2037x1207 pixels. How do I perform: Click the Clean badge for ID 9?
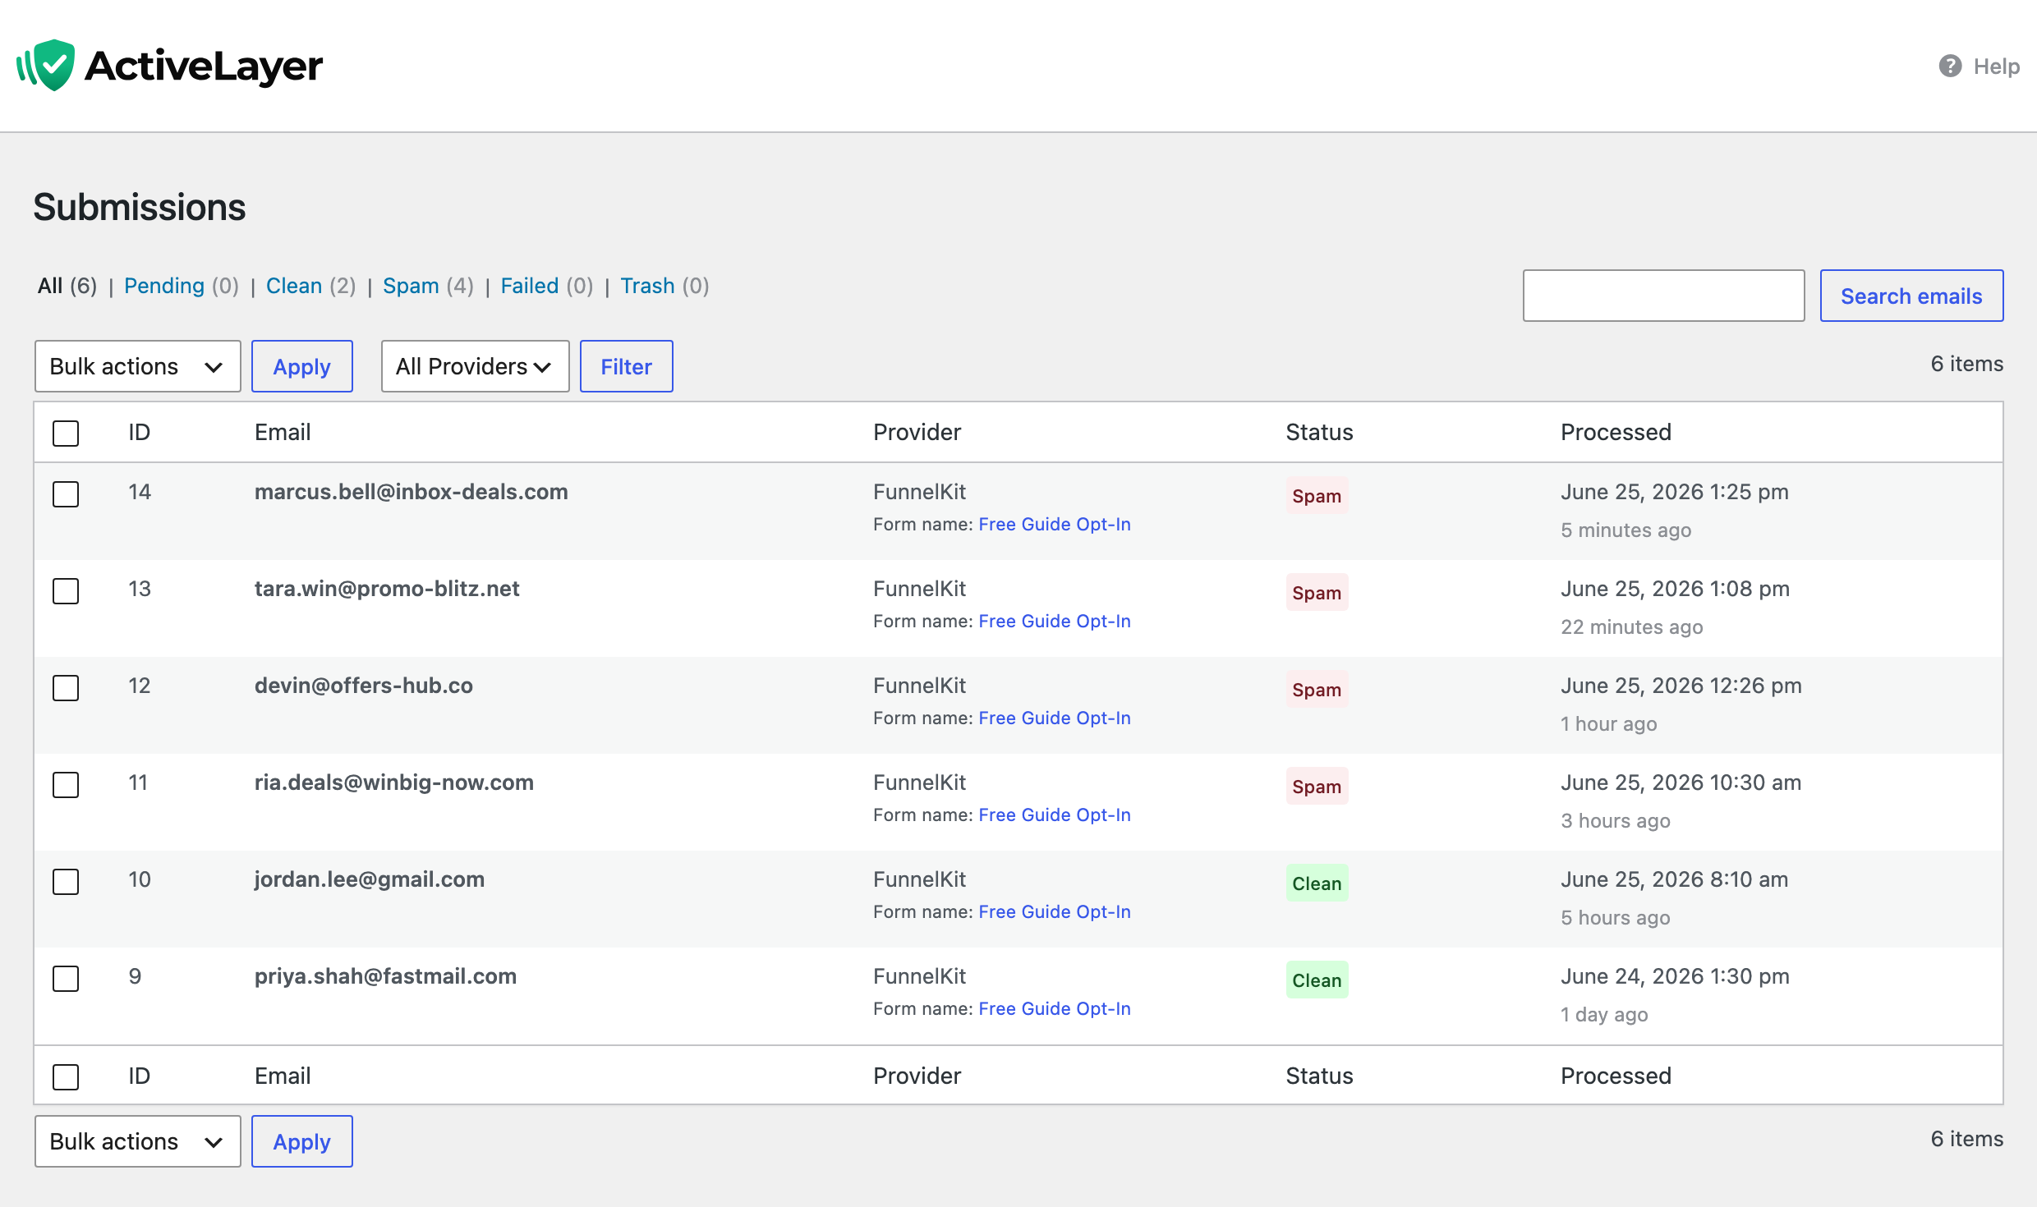click(1317, 980)
